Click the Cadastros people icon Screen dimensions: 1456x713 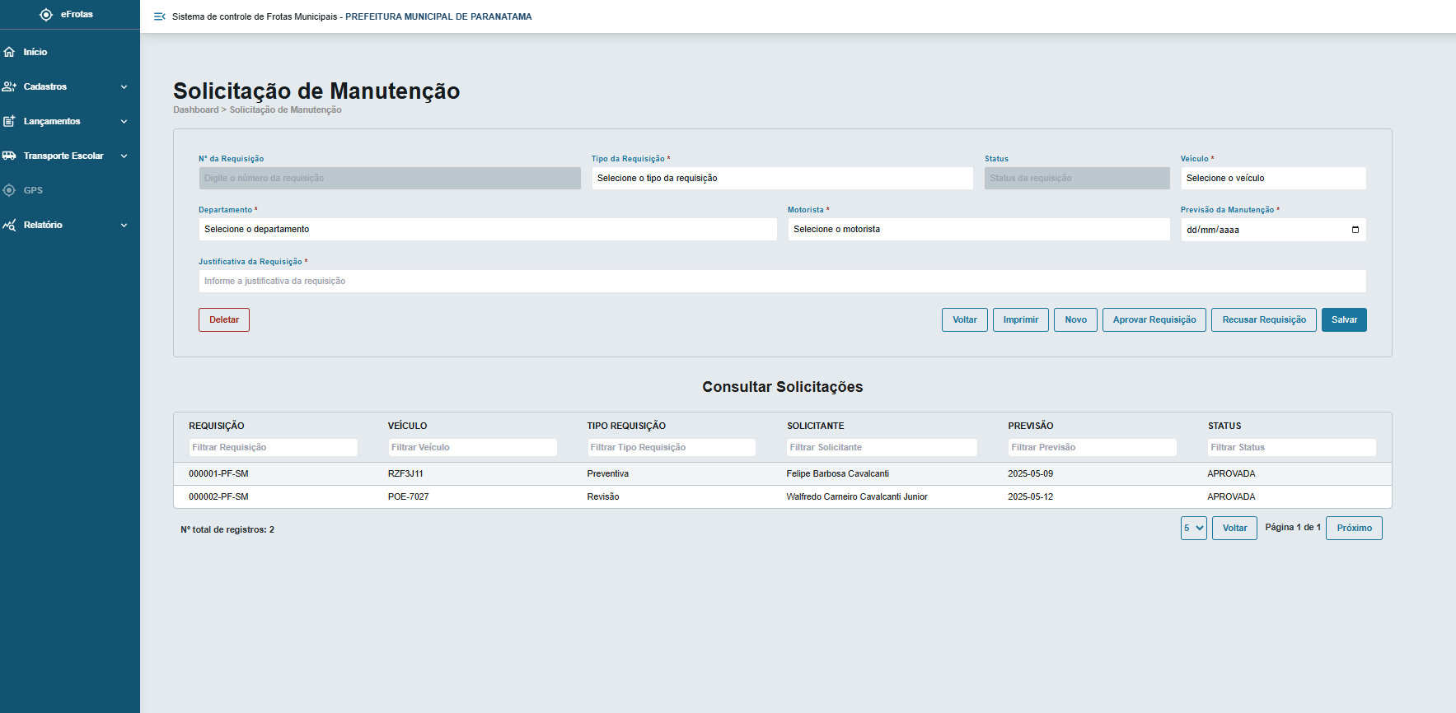coord(10,86)
